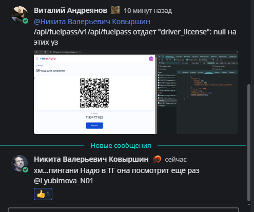Click the '10 минут назад' timestamp
Image resolution: width=254 pixels, height=212 pixels.
pos(148,11)
